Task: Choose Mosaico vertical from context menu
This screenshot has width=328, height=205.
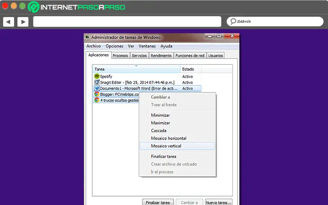Action: pyautogui.click(x=178, y=146)
